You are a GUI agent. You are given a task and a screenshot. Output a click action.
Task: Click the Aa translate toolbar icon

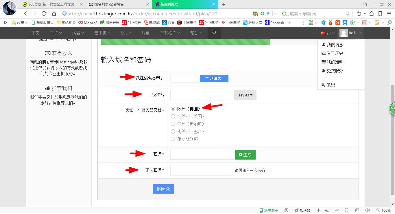(364, 23)
